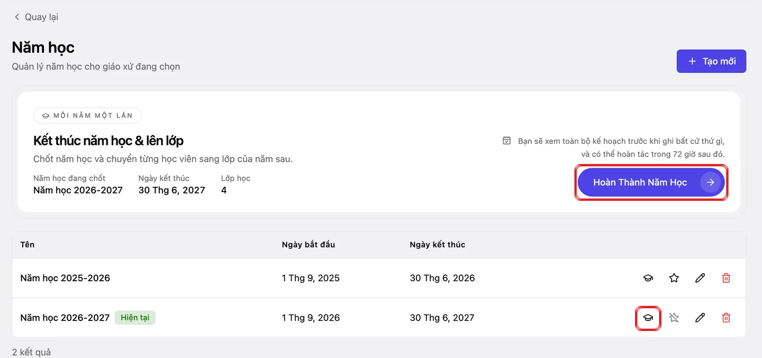Screen dimensions: 762x358
Task: Delete Năm học 2025-2026 with trash icon
Action: (x=726, y=278)
